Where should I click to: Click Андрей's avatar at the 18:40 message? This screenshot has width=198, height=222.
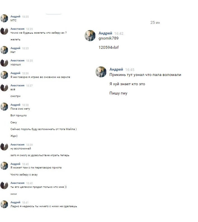tap(4, 166)
